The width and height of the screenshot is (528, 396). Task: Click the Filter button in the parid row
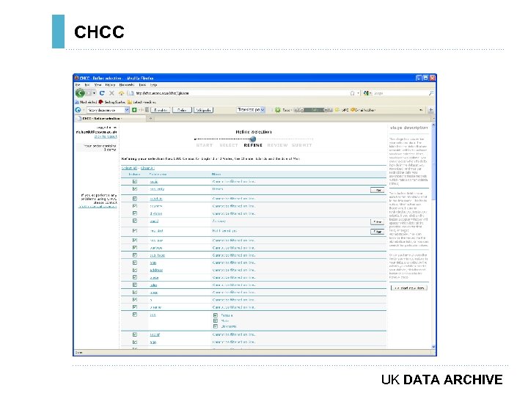point(377,222)
